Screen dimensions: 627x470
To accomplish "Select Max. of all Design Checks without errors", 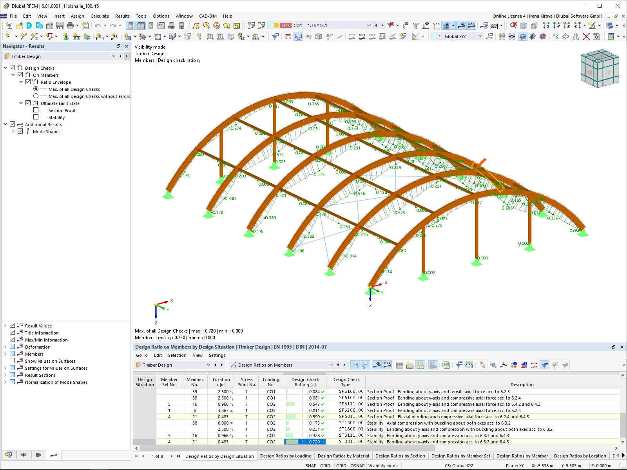I will pos(36,96).
